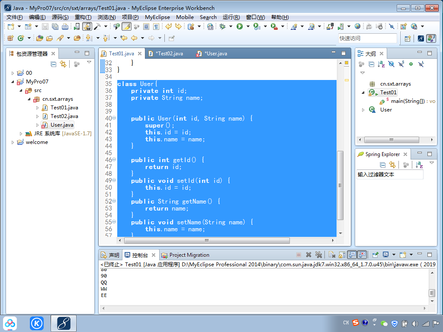Select main(String[]) method in Outline
This screenshot has height=332, width=443.
click(408, 101)
